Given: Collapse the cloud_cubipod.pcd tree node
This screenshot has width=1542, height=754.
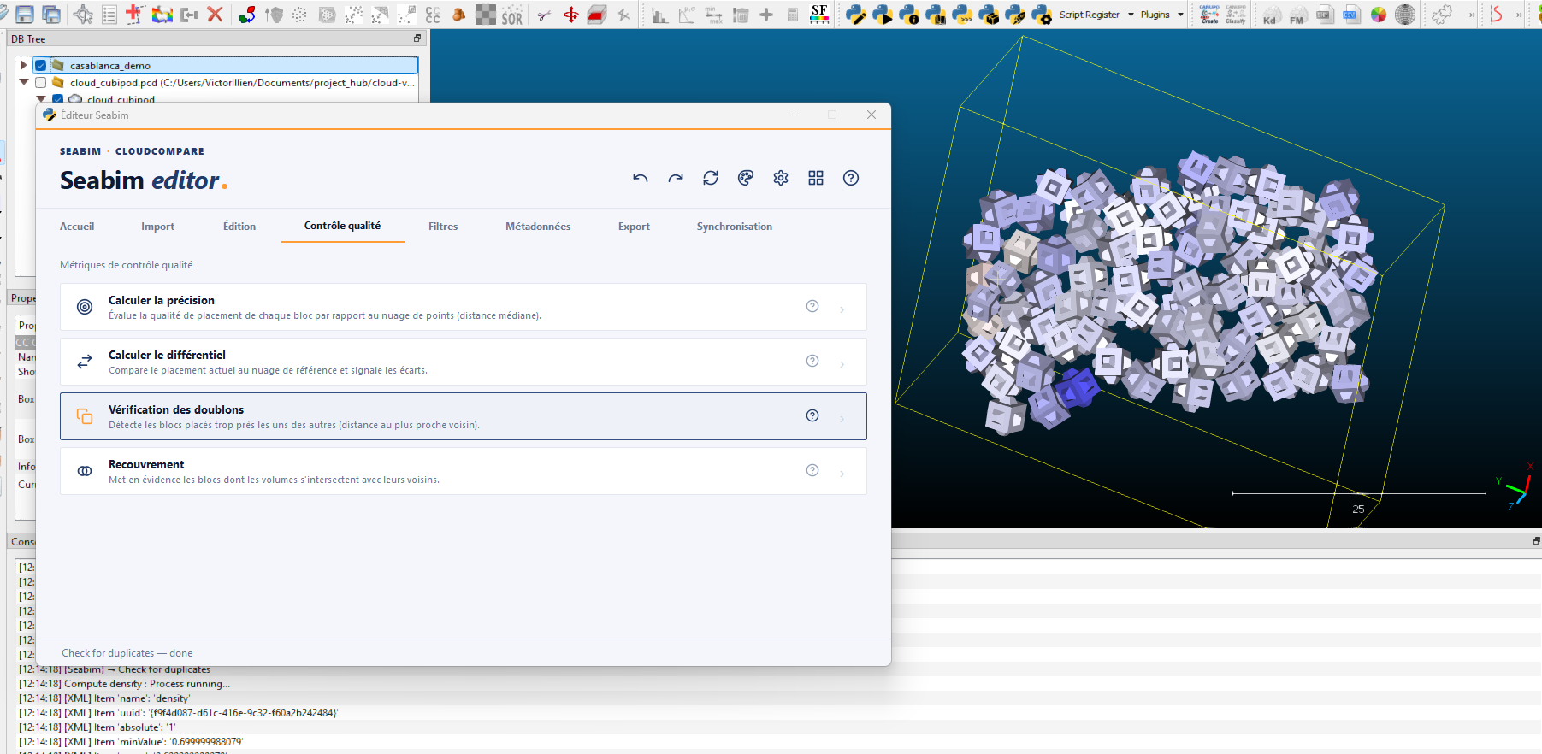Looking at the screenshot, I should tap(24, 83).
